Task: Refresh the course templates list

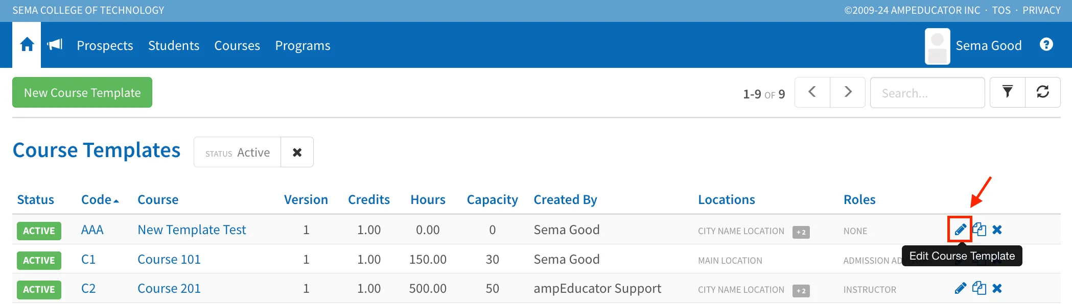Action: pyautogui.click(x=1042, y=92)
